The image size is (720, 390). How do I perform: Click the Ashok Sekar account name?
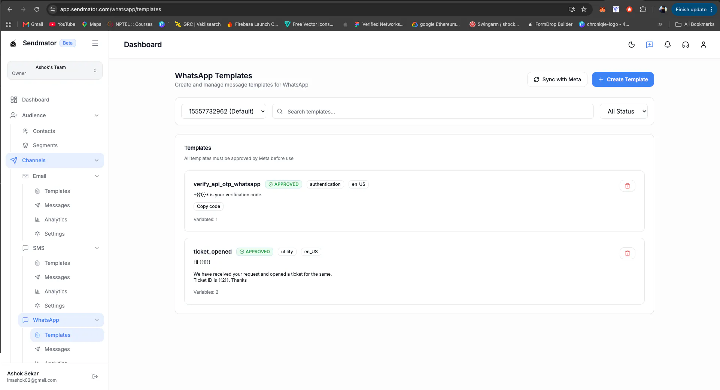click(x=23, y=374)
